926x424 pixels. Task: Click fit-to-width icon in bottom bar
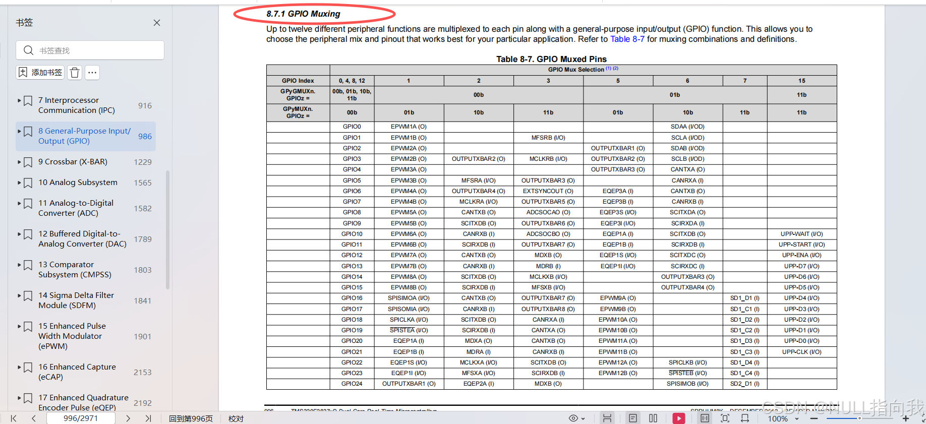point(745,418)
